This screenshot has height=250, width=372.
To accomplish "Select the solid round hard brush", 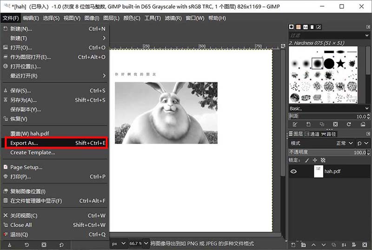I will click(x=329, y=64).
